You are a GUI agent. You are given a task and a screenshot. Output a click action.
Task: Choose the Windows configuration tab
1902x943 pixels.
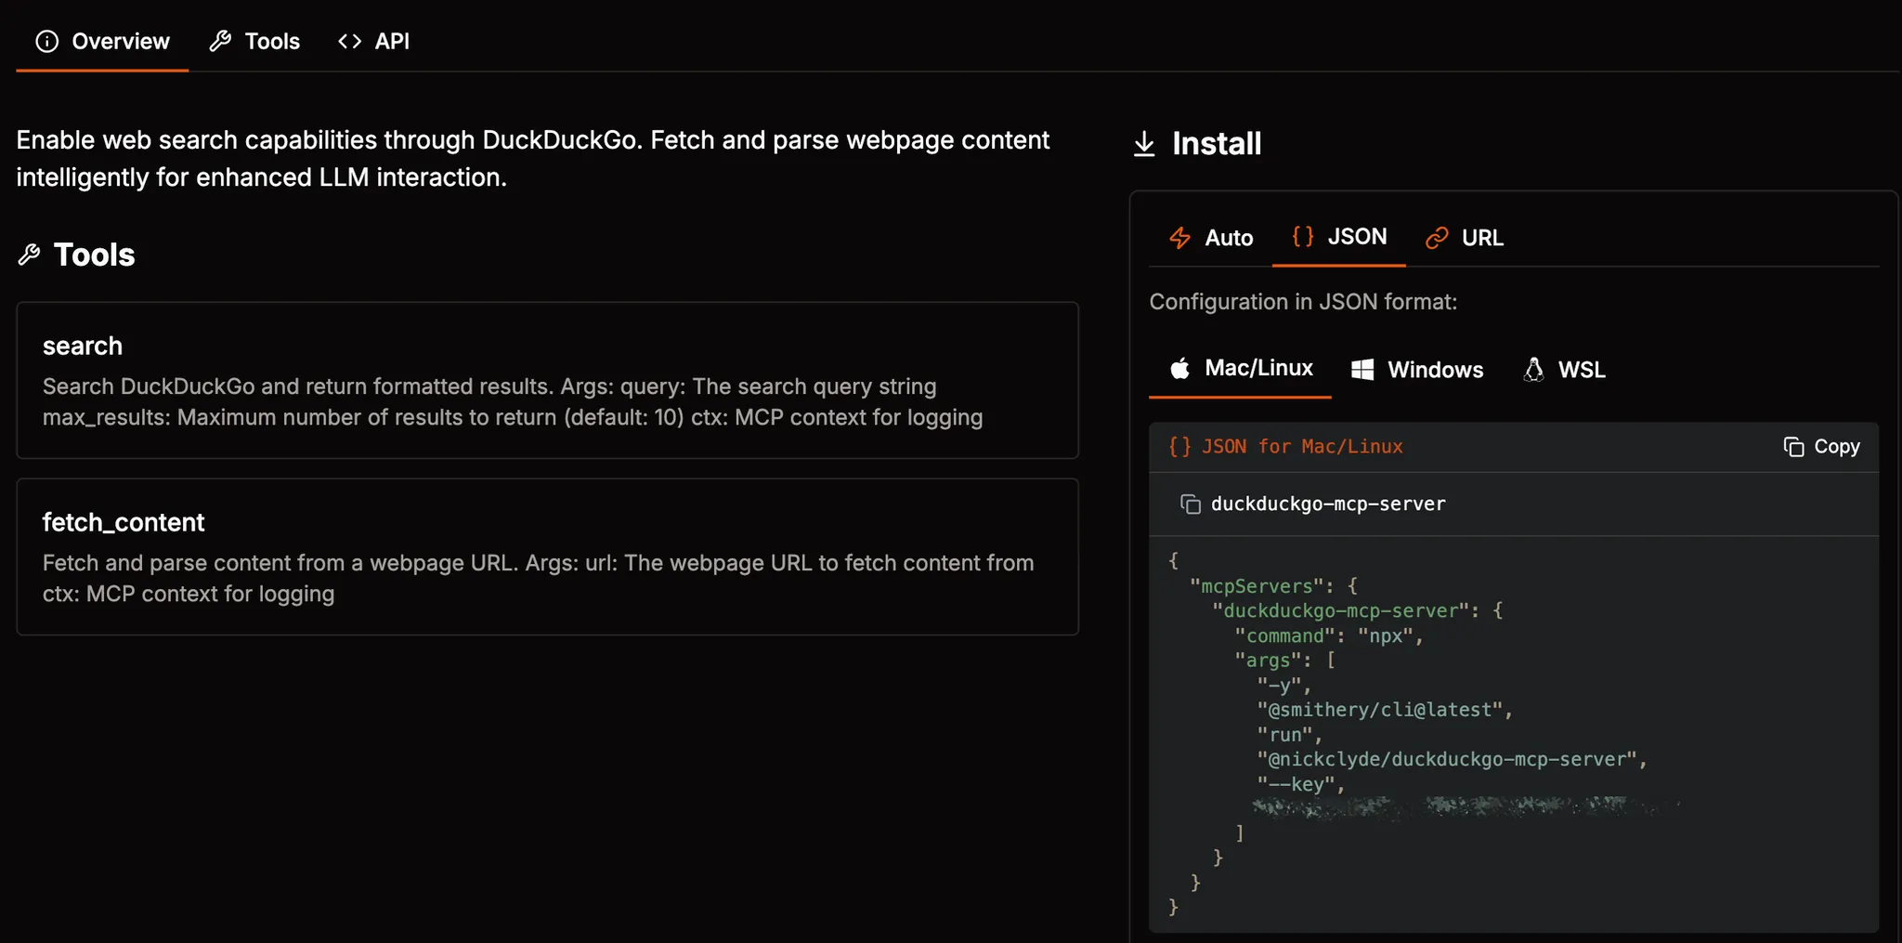[x=1416, y=369]
